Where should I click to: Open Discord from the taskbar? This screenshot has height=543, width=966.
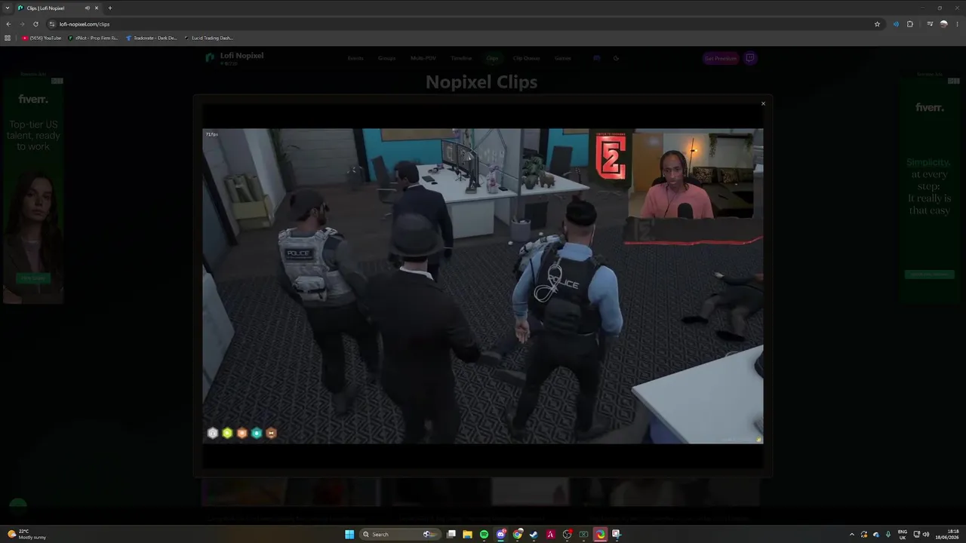point(501,534)
